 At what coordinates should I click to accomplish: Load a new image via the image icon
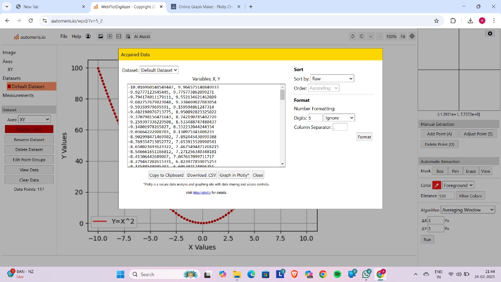(x=101, y=36)
